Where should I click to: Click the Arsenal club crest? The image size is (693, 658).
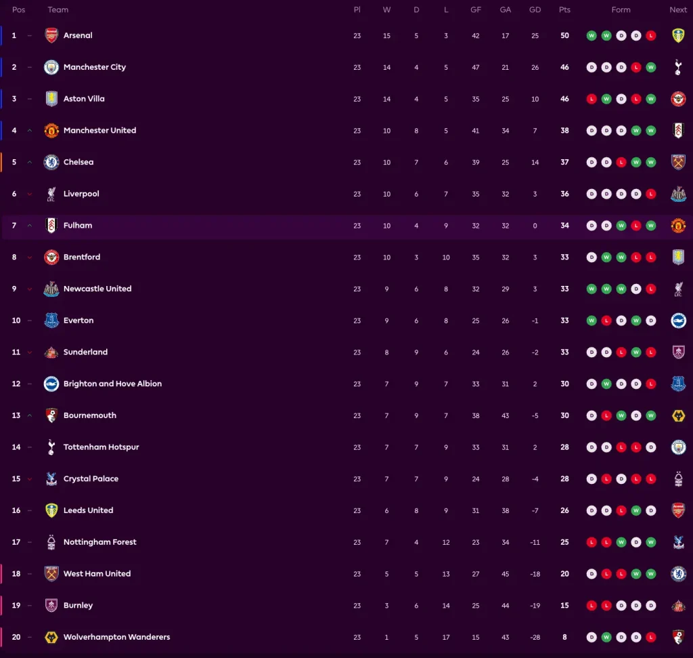(x=51, y=35)
